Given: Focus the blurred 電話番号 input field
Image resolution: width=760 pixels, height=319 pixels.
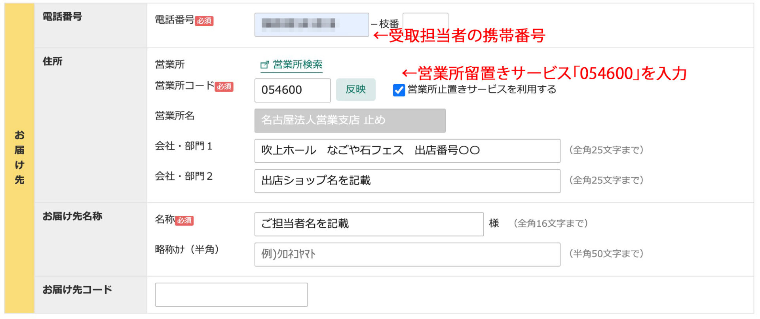Looking at the screenshot, I should [x=312, y=25].
